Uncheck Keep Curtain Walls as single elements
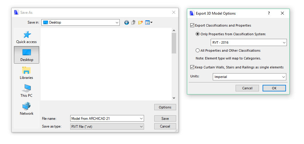This screenshot has width=304, height=144. [x=192, y=67]
